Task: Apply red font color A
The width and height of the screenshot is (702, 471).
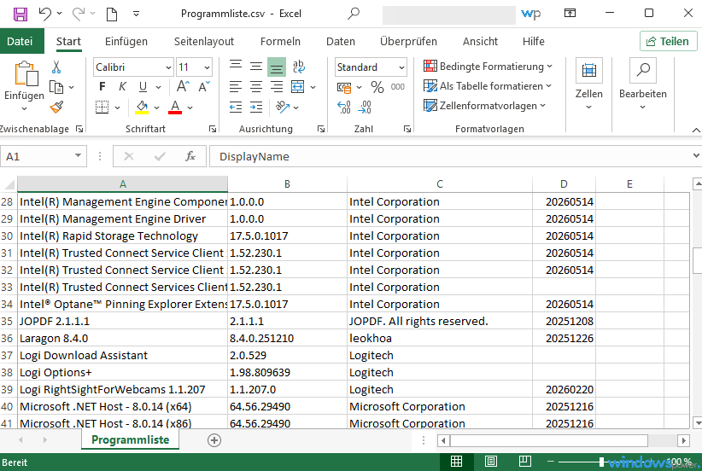Action: click(175, 108)
